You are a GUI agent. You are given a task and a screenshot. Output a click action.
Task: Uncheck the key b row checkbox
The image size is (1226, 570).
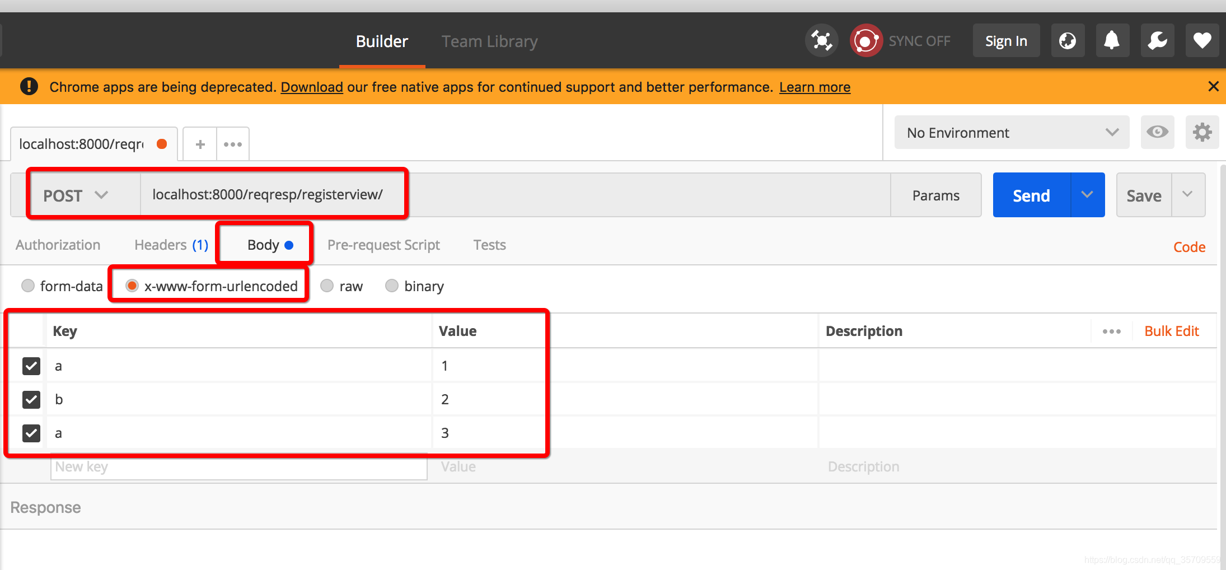pos(31,400)
